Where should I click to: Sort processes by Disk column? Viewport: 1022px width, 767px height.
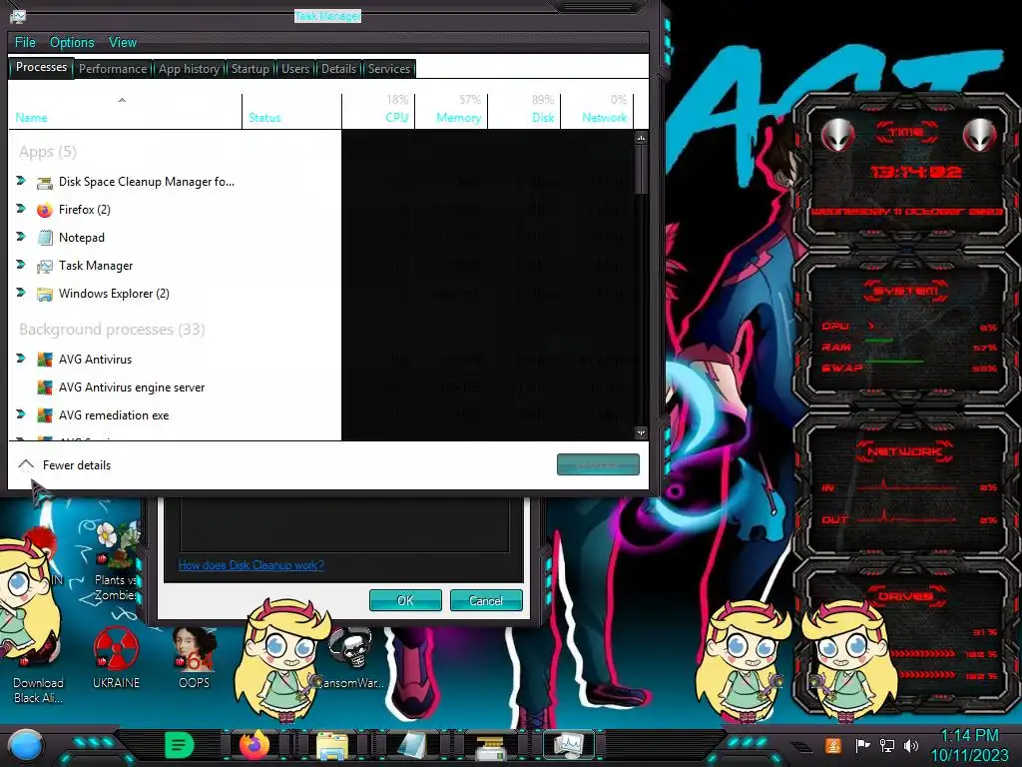(x=524, y=111)
